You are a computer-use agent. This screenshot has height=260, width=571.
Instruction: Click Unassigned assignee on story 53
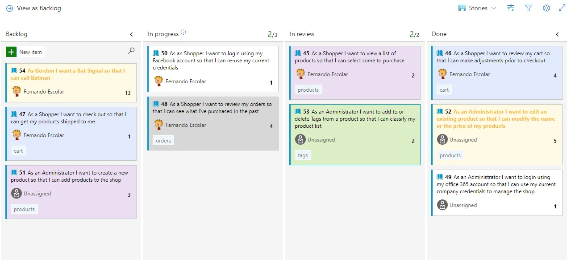321,140
